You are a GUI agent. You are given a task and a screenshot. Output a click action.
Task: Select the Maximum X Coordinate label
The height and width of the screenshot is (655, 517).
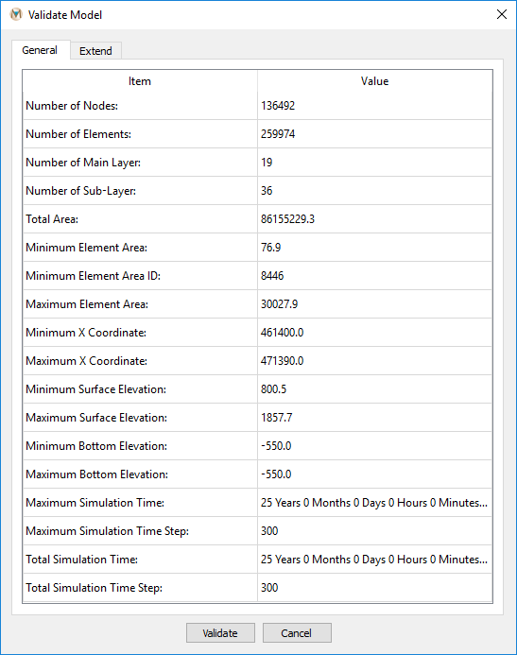click(86, 361)
